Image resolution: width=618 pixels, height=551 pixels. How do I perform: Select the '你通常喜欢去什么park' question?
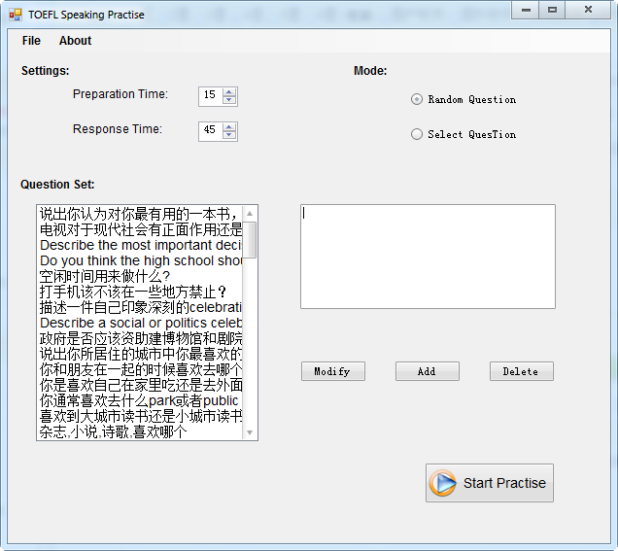coord(141,400)
